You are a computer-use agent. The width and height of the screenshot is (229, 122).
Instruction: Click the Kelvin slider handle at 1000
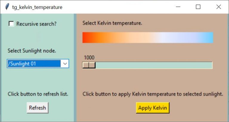[x=89, y=65]
